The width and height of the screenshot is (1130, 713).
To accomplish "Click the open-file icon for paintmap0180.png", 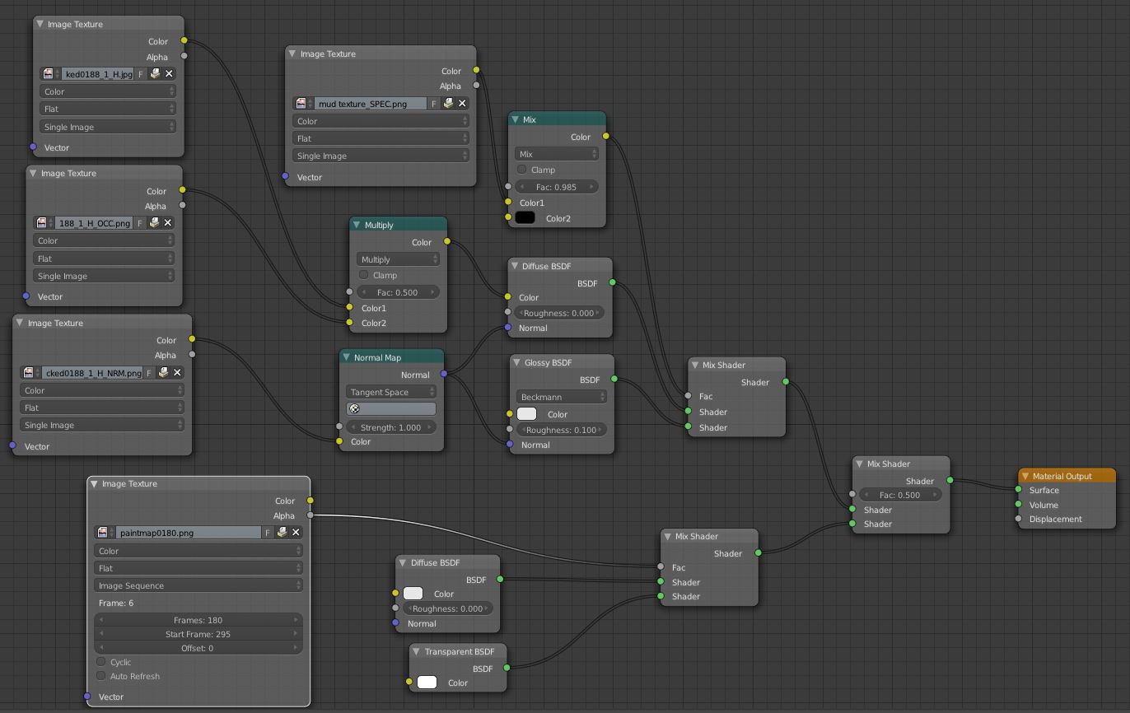I will (x=282, y=533).
